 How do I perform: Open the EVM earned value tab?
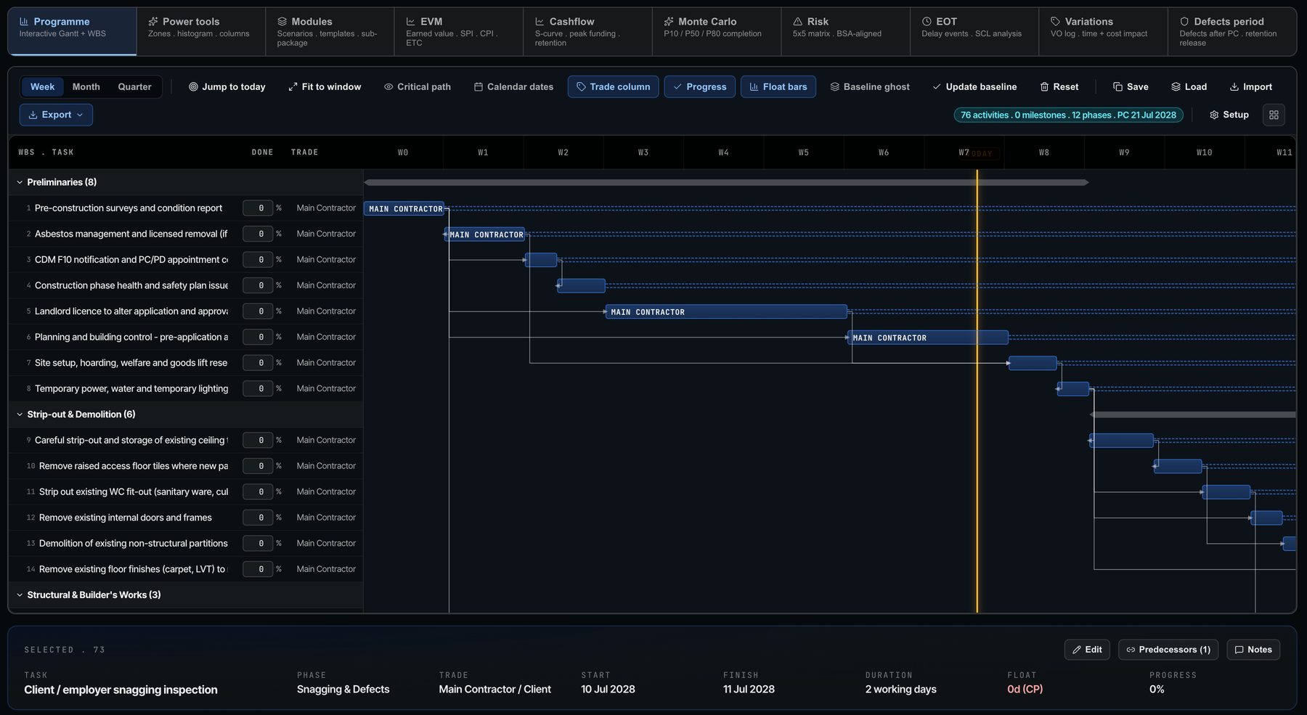(x=458, y=31)
